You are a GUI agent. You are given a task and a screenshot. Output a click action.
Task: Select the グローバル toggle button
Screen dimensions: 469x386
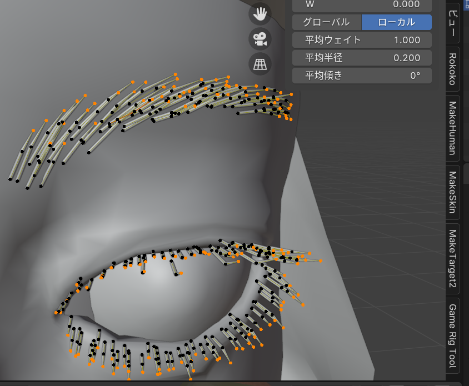coord(327,22)
